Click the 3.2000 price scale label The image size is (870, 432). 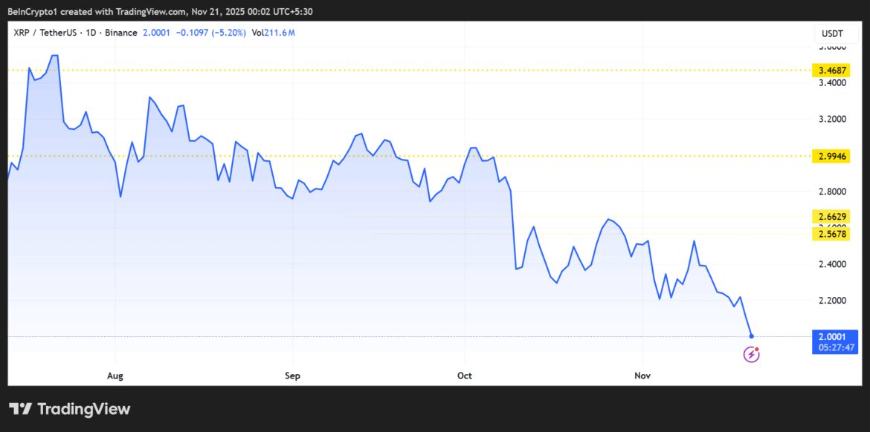[833, 119]
